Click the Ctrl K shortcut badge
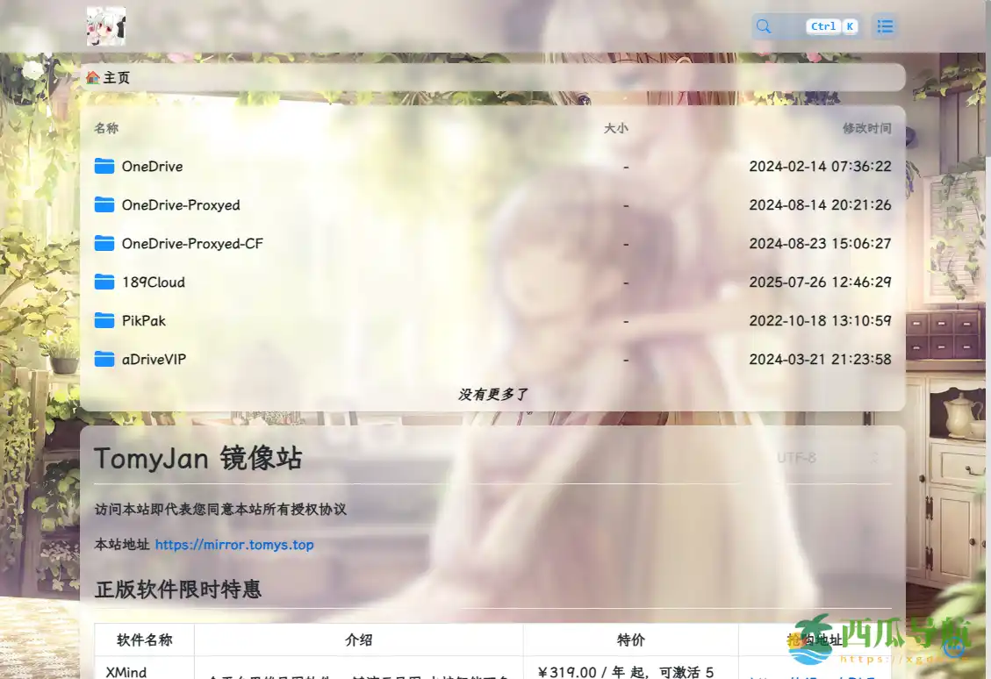 tap(832, 25)
